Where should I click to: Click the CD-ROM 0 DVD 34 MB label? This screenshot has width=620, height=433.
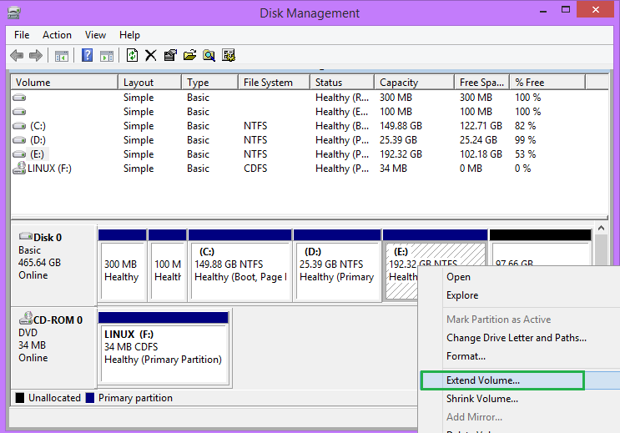[53, 348]
